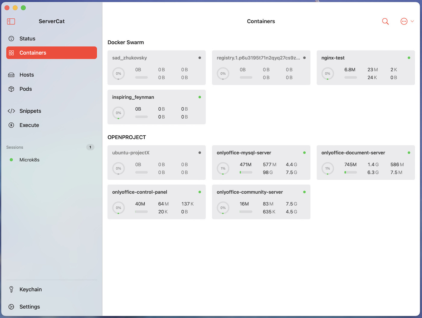Select the Hosts server icon

[11, 75]
